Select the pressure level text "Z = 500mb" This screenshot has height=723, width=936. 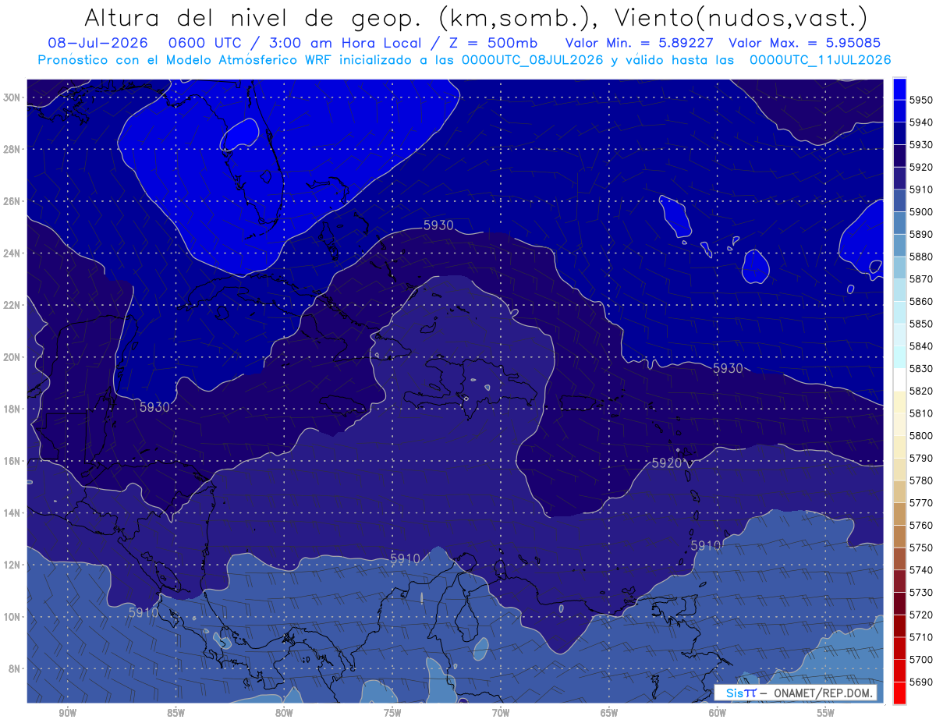492,43
